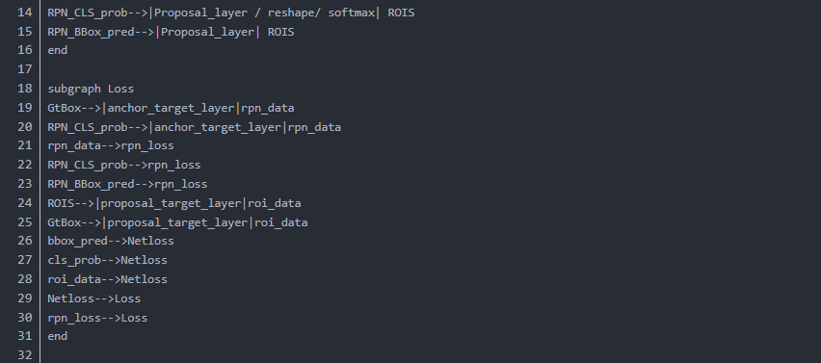Click 'Loss' at end of line 29
The image size is (821, 363).
[127, 298]
